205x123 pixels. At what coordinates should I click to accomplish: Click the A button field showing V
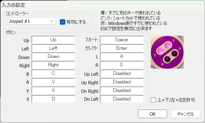click(x=54, y=82)
